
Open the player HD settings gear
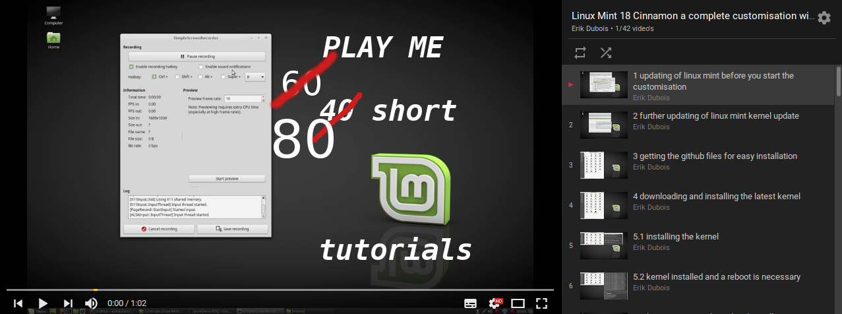pyautogui.click(x=495, y=303)
